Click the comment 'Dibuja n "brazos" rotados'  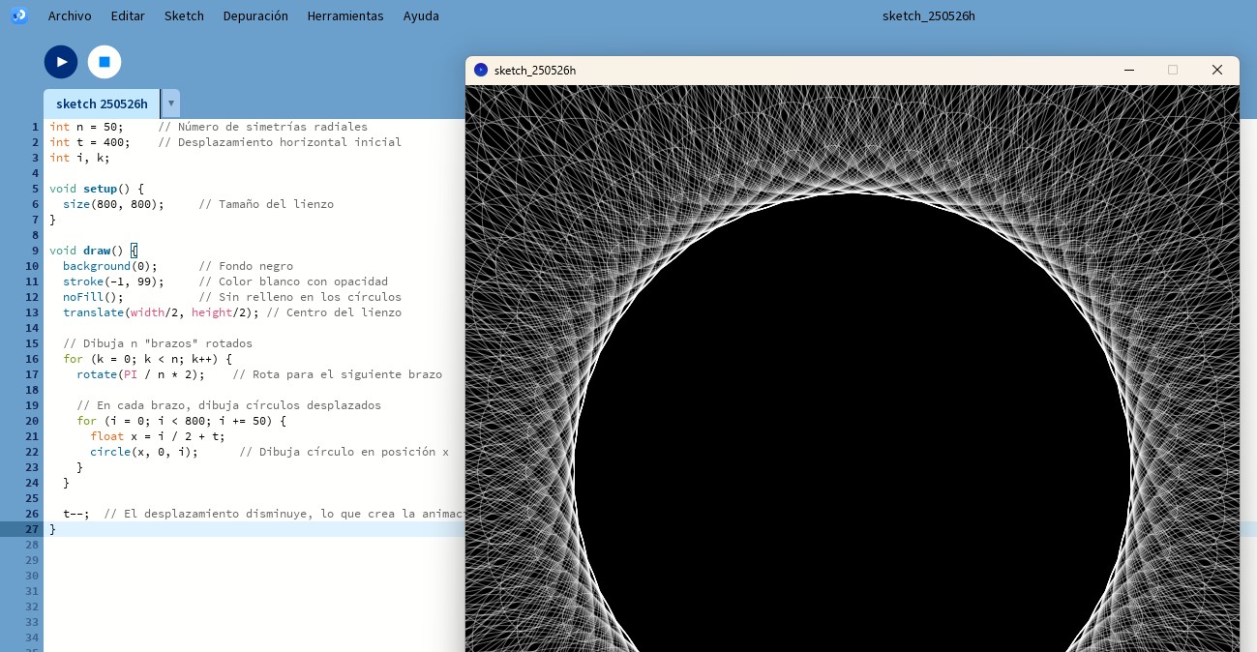pyautogui.click(x=158, y=343)
